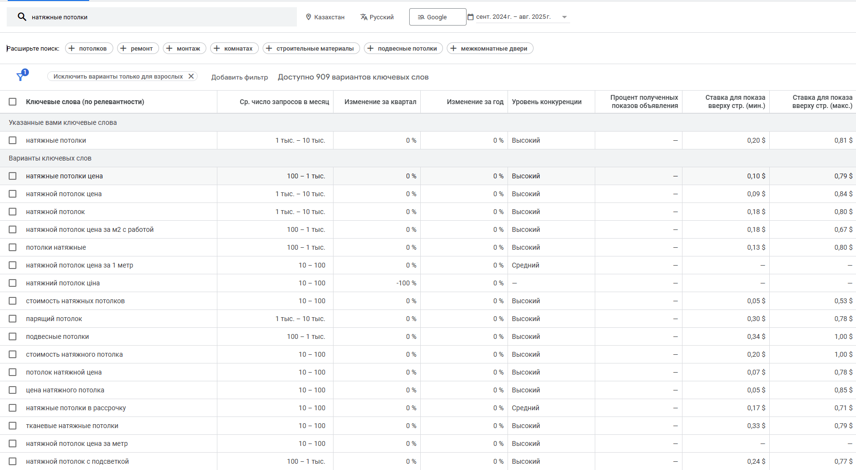Click 'Добавить фильтр' button

(x=240, y=77)
